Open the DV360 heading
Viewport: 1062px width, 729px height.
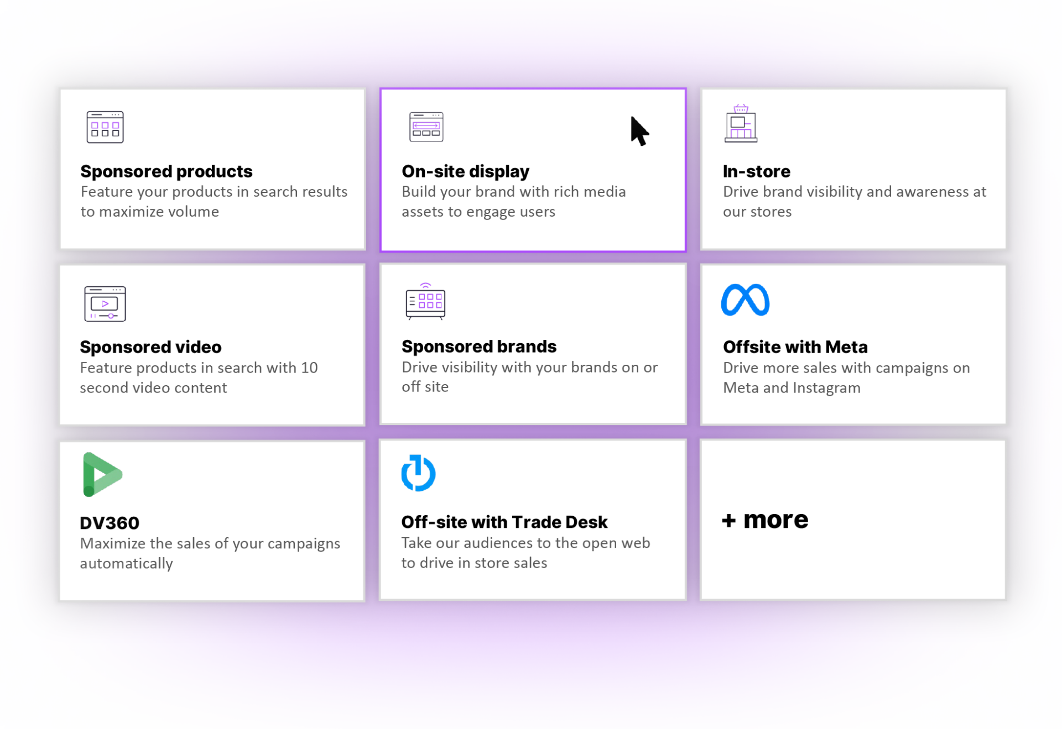110,523
